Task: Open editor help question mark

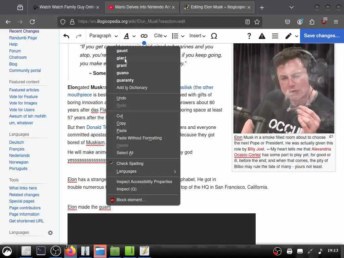Action: (x=249, y=36)
